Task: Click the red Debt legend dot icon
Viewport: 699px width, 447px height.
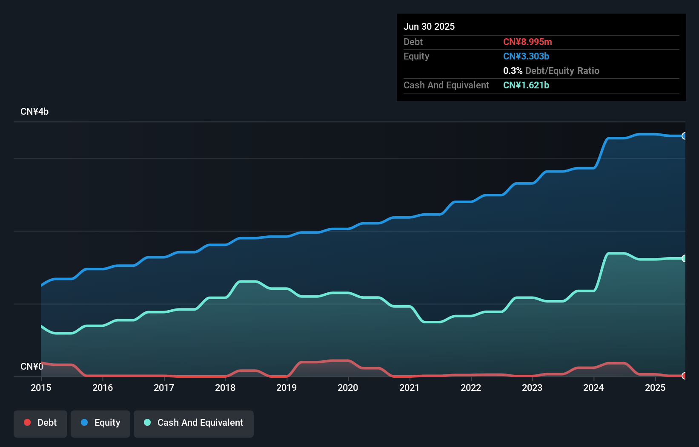Action: [27, 422]
